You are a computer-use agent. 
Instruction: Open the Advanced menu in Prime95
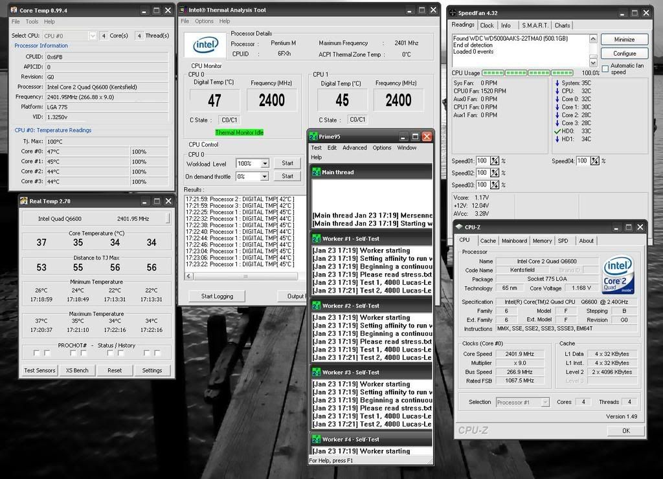pos(354,148)
